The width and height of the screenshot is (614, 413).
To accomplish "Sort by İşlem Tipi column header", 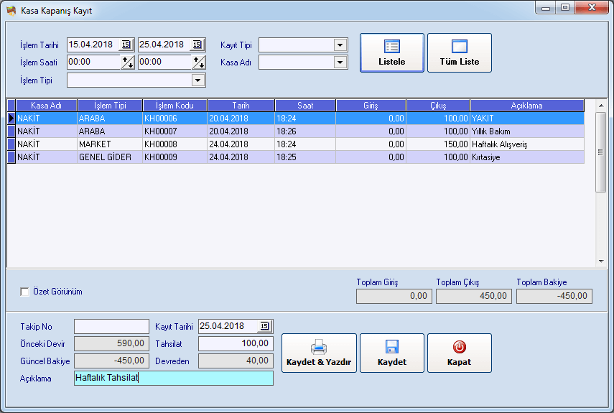I will click(x=110, y=106).
